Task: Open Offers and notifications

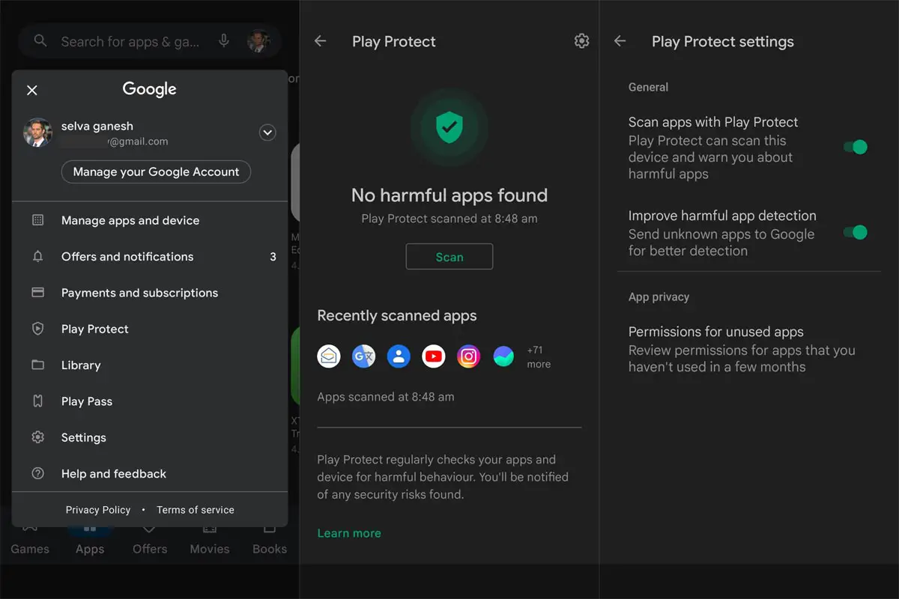Action: point(150,256)
